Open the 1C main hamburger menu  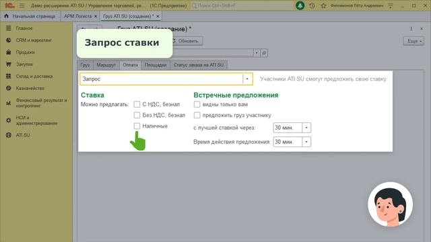[x=22, y=5]
